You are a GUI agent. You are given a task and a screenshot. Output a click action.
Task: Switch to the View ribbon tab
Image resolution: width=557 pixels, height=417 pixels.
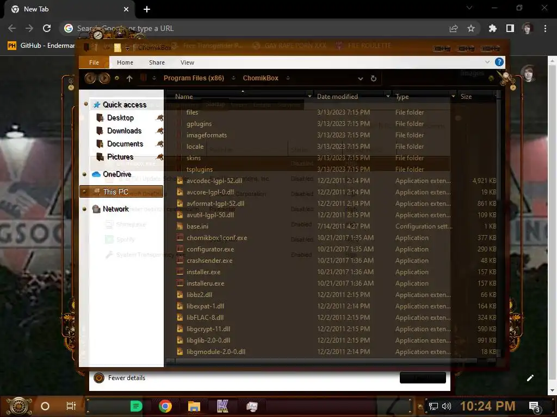pyautogui.click(x=187, y=62)
